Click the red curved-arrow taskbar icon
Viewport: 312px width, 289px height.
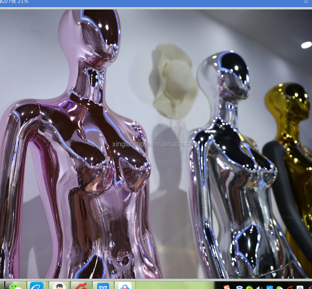pos(81,286)
